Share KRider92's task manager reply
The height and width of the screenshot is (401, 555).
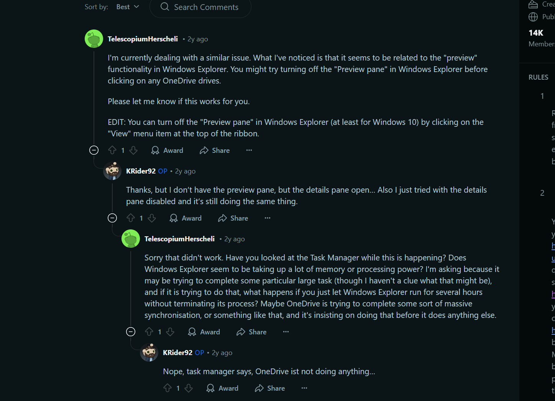click(x=270, y=388)
